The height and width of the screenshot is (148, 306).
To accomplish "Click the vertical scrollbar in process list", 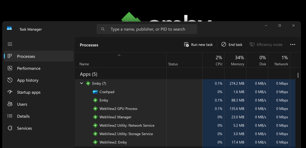I will click(298, 75).
